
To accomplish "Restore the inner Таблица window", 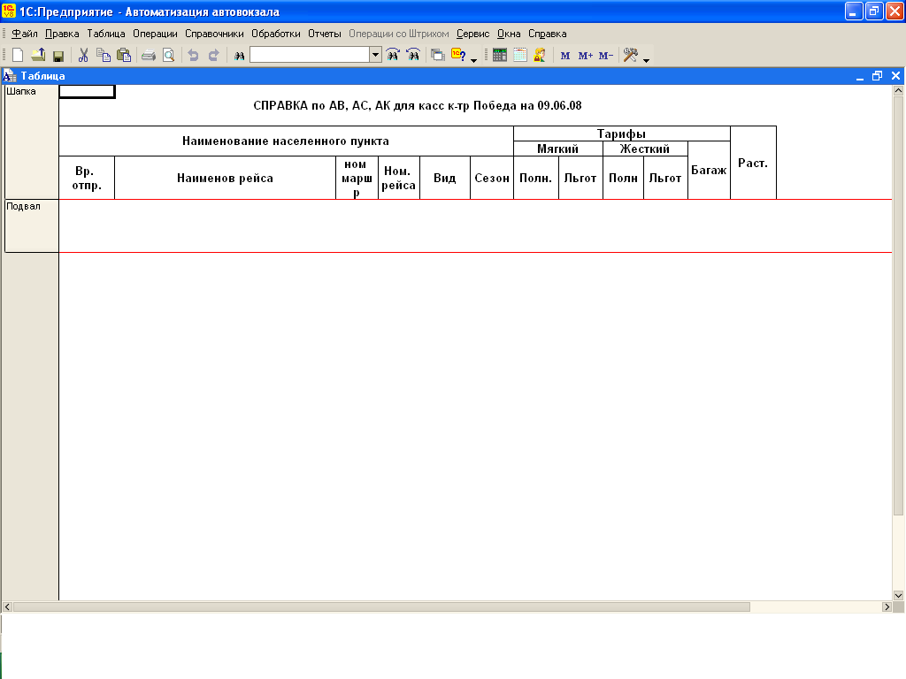I will 877,76.
